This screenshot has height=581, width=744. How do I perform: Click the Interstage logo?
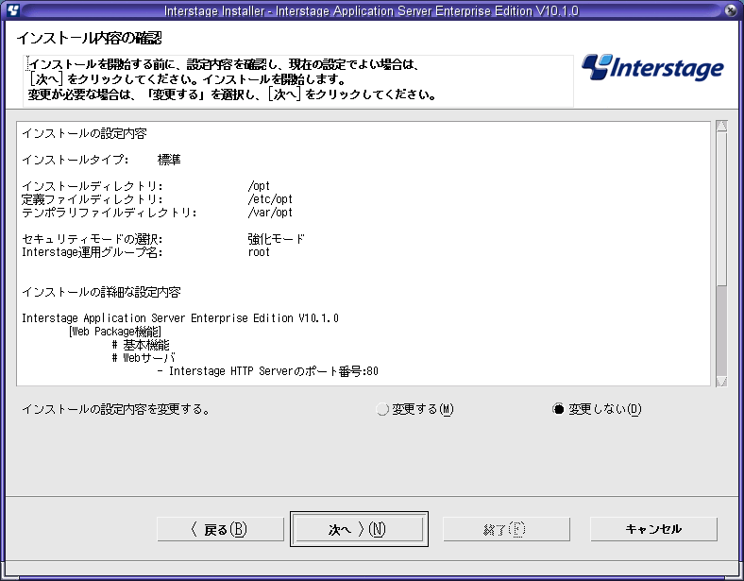pyautogui.click(x=653, y=67)
